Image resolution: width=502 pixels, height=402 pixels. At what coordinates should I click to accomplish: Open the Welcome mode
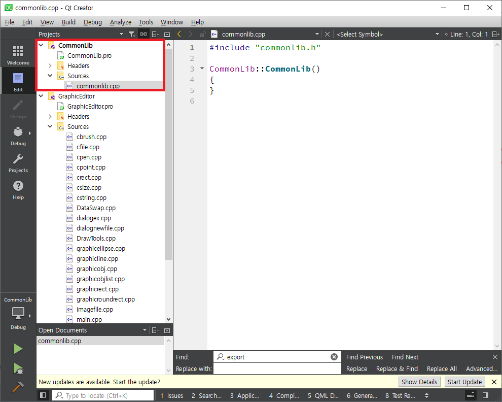tap(18, 55)
